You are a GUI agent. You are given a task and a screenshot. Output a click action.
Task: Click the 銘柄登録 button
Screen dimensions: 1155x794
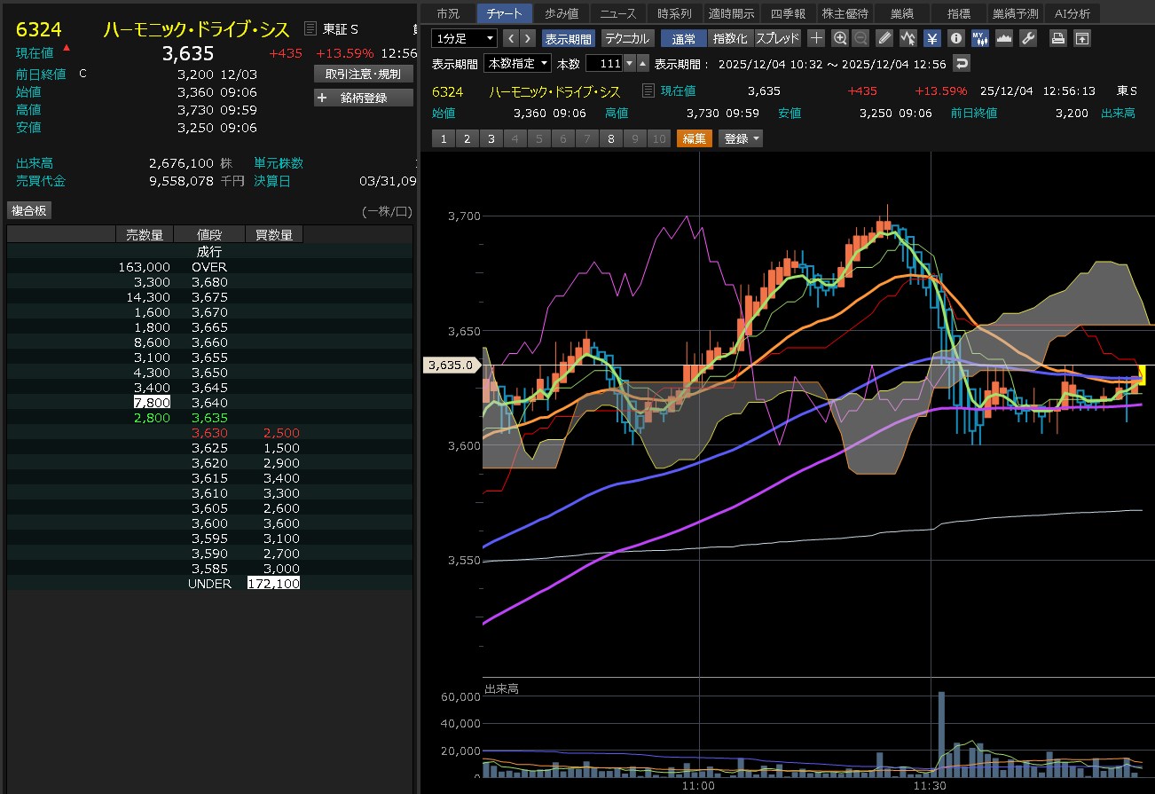[x=364, y=98]
